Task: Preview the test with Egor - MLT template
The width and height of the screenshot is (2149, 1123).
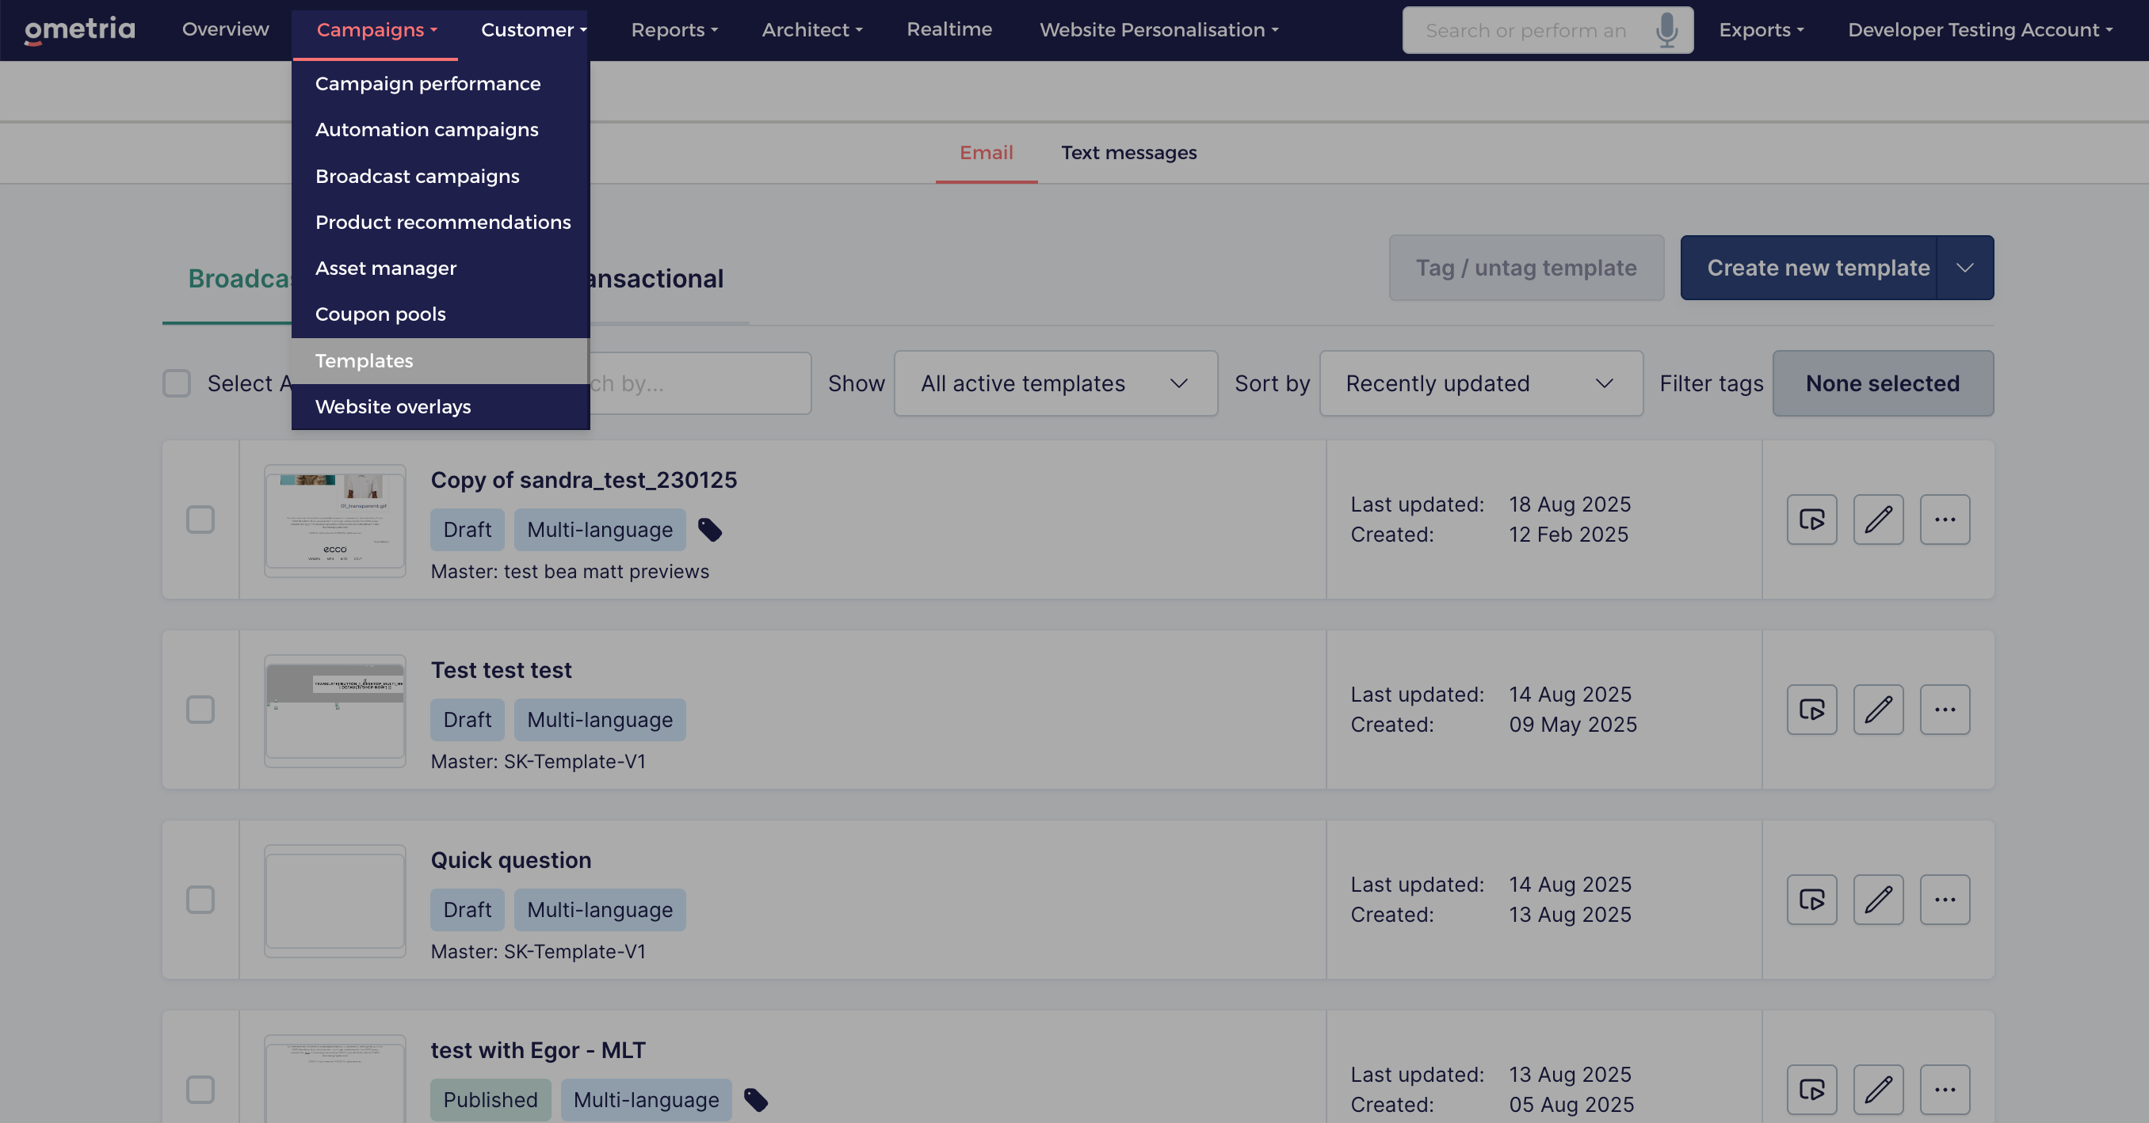Action: click(x=1812, y=1090)
